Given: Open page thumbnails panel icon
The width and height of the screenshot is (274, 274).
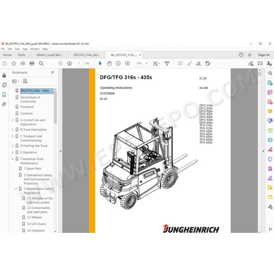Looking at the screenshot, I should (4, 85).
